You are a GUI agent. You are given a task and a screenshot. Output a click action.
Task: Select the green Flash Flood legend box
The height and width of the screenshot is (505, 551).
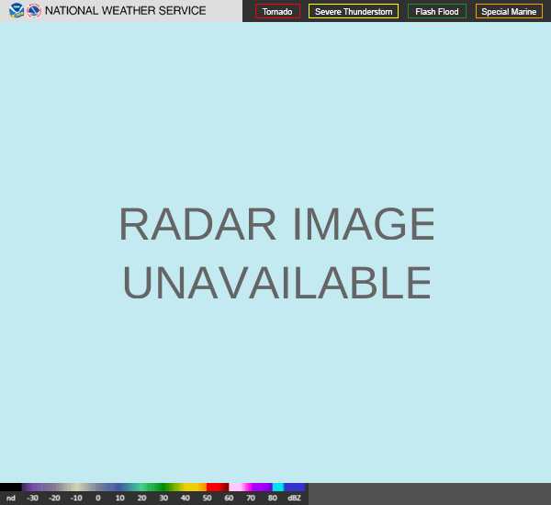pos(437,11)
